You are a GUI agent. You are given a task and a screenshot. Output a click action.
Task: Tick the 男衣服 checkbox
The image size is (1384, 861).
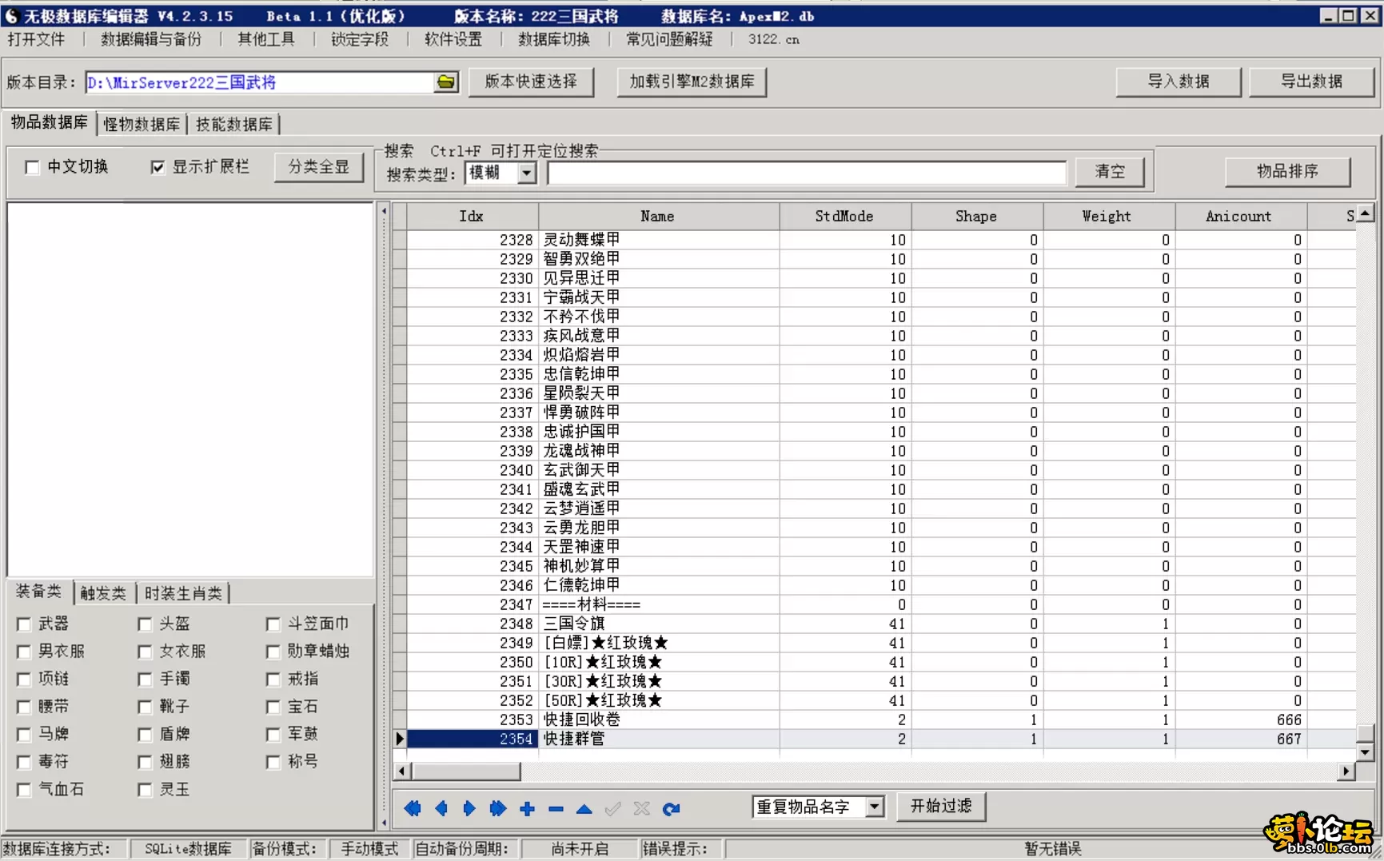pos(24,652)
